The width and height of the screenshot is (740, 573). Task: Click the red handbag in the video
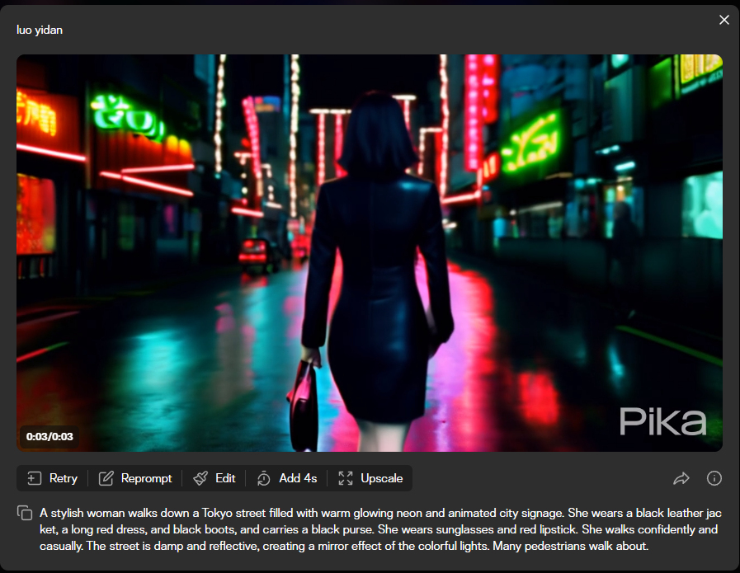point(302,404)
